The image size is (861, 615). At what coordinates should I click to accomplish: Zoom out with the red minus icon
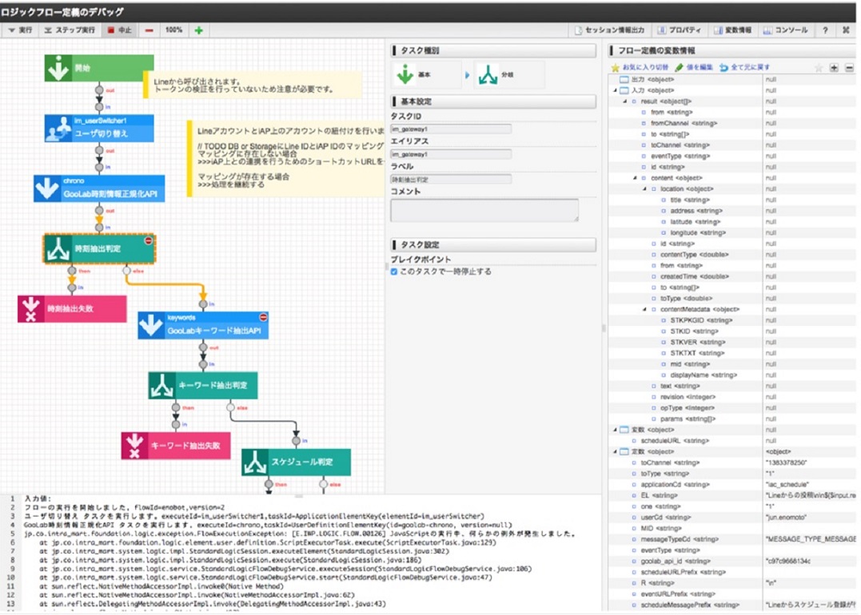pyautogui.click(x=149, y=30)
